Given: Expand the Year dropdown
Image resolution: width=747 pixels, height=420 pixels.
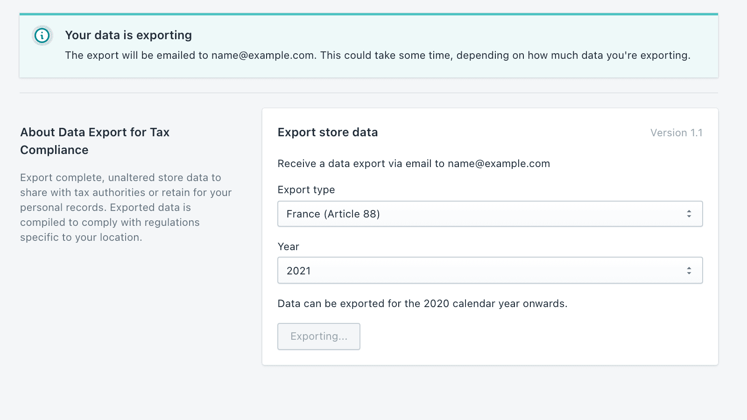Looking at the screenshot, I should pyautogui.click(x=489, y=271).
